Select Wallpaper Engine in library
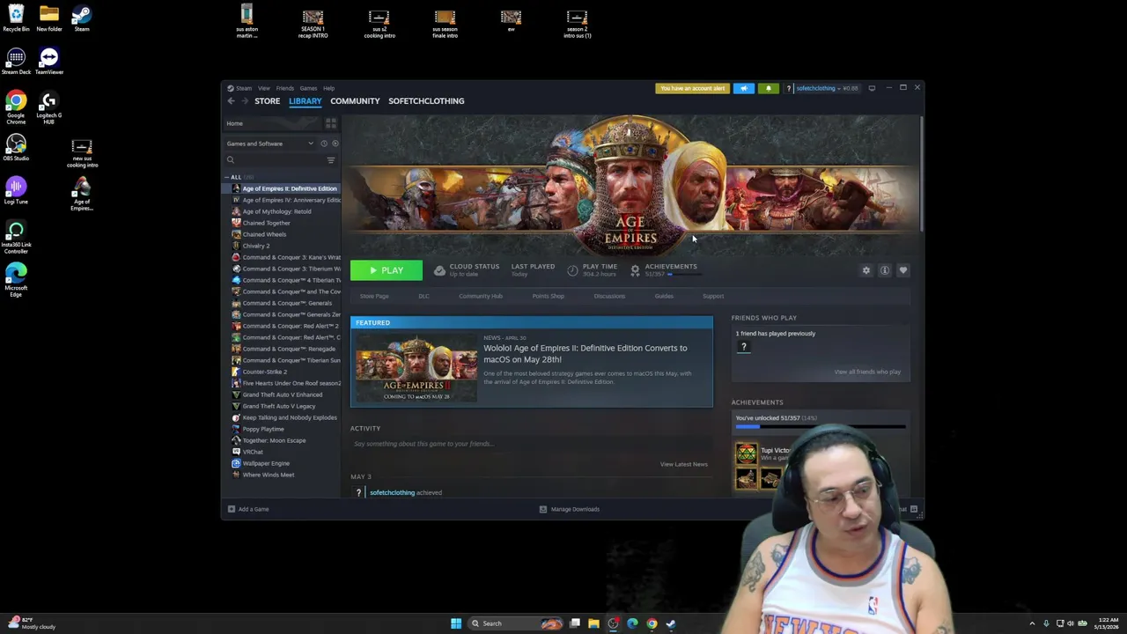Image resolution: width=1127 pixels, height=634 pixels. point(266,463)
